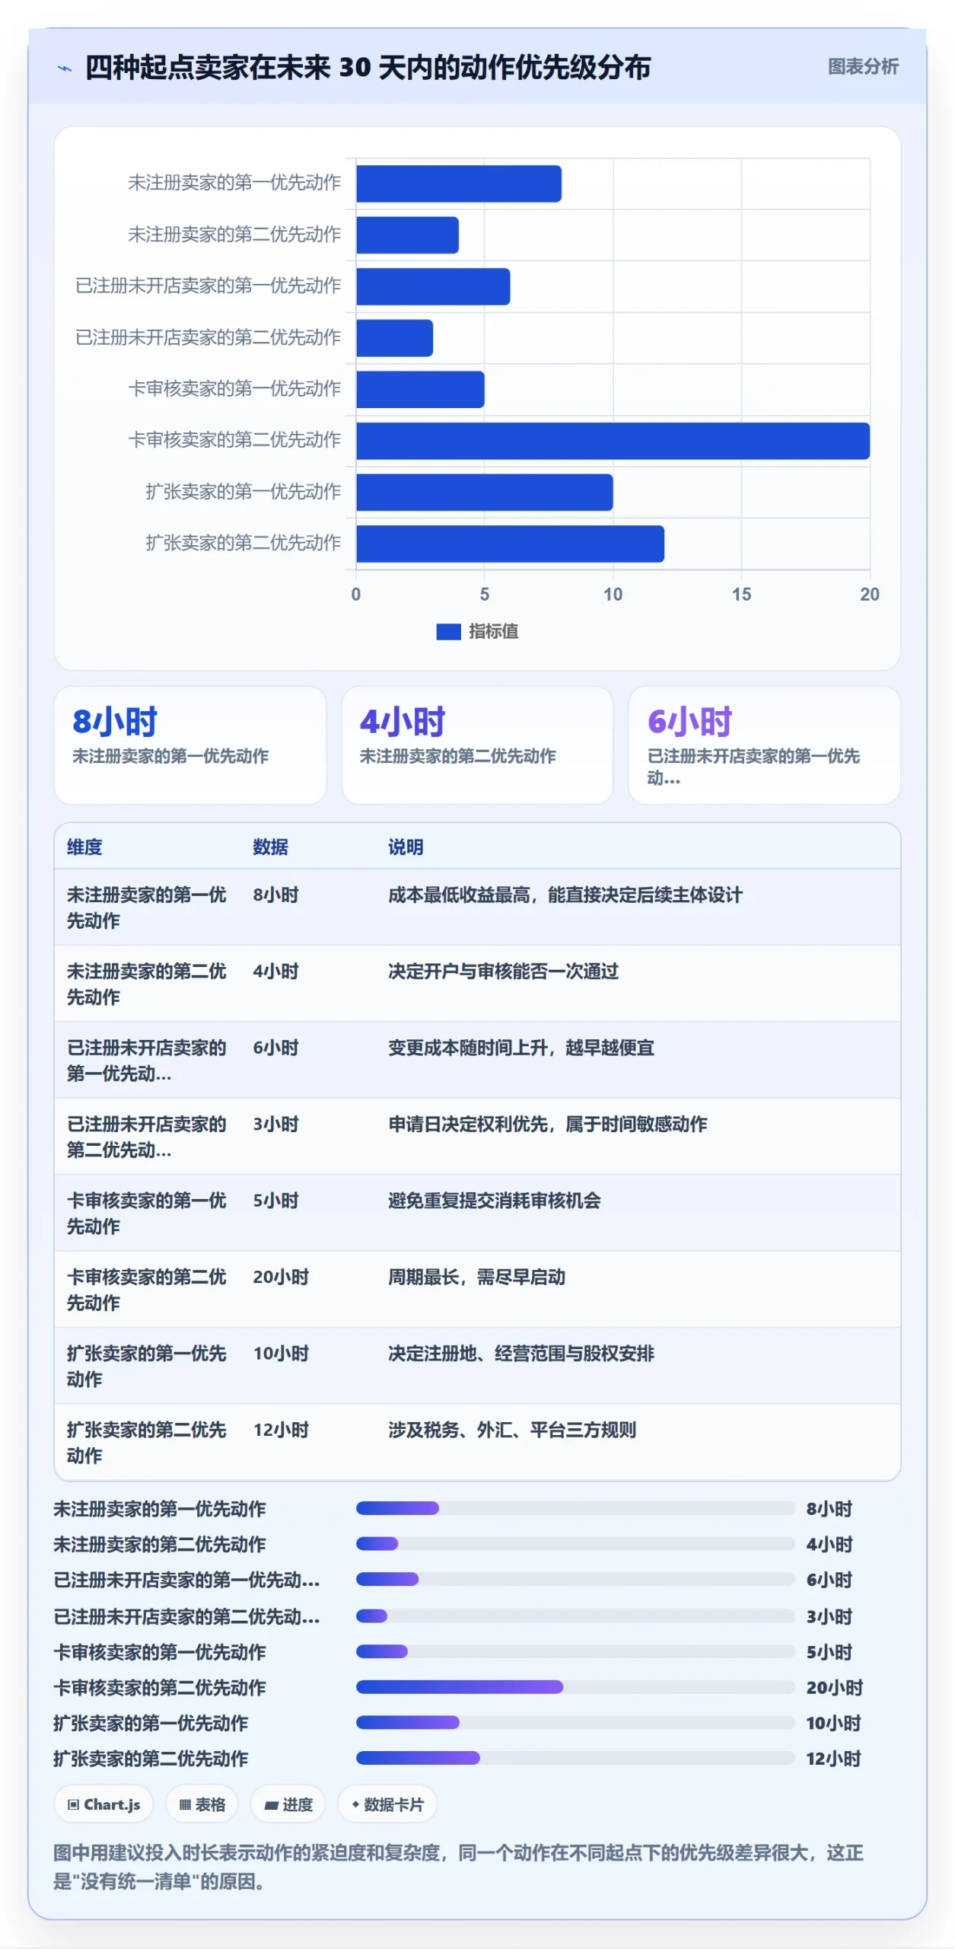The height and width of the screenshot is (1949, 955).
Task: Click the heading 四种起点卖家在未来 30 天内的动作优先级分布
Action: tap(368, 68)
